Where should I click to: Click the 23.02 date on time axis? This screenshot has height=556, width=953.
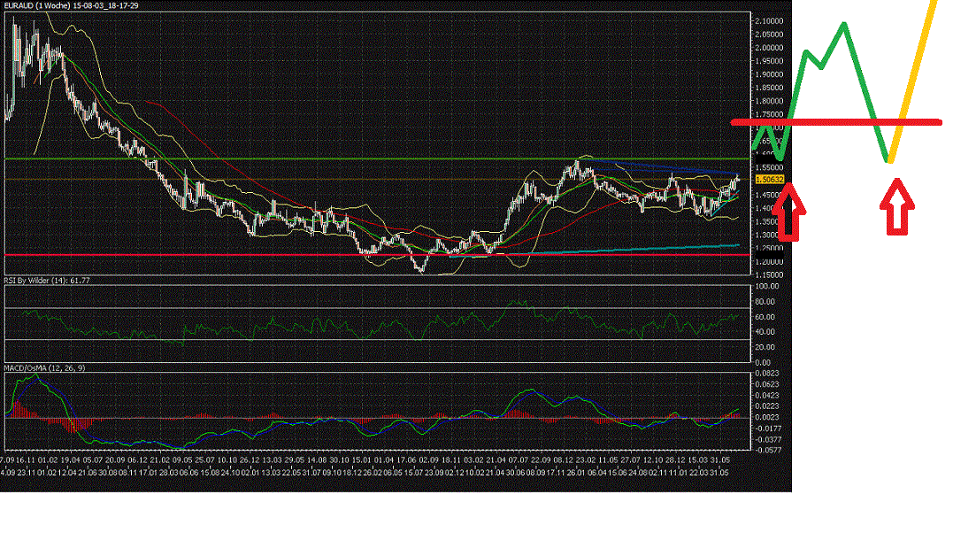(x=586, y=461)
